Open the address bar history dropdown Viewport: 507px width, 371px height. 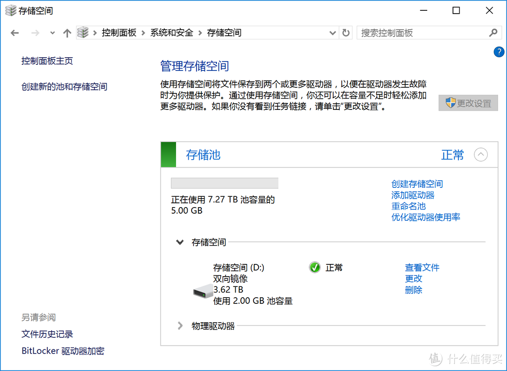click(333, 32)
